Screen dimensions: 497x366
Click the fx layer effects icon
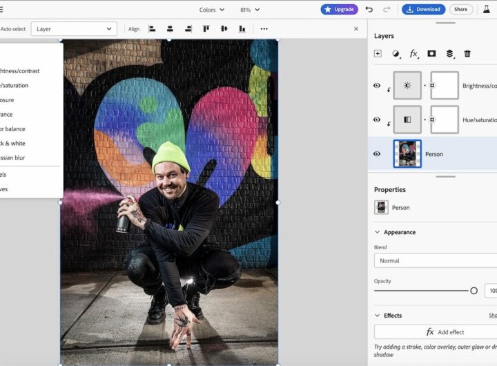coord(413,53)
